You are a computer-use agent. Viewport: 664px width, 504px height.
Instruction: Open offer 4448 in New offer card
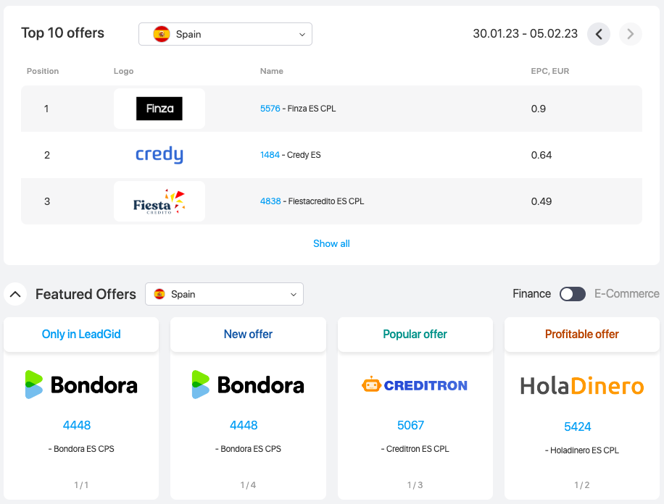pos(244,425)
